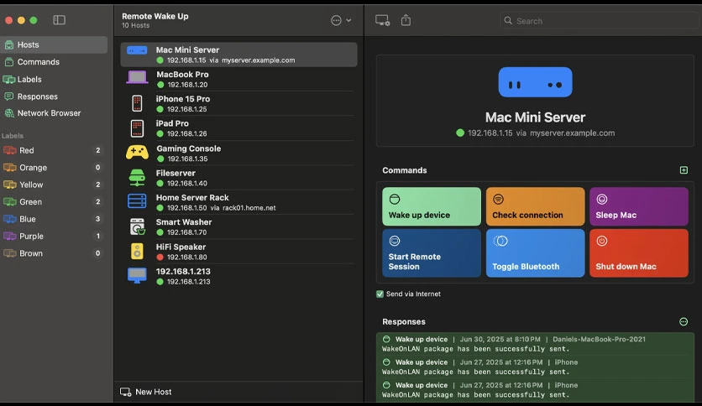Open the Responses section options icon

(684, 322)
